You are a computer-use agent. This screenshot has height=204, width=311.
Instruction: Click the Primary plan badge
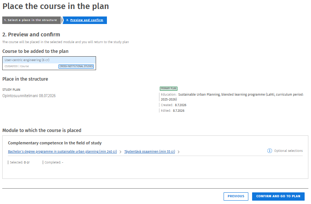pos(168,88)
